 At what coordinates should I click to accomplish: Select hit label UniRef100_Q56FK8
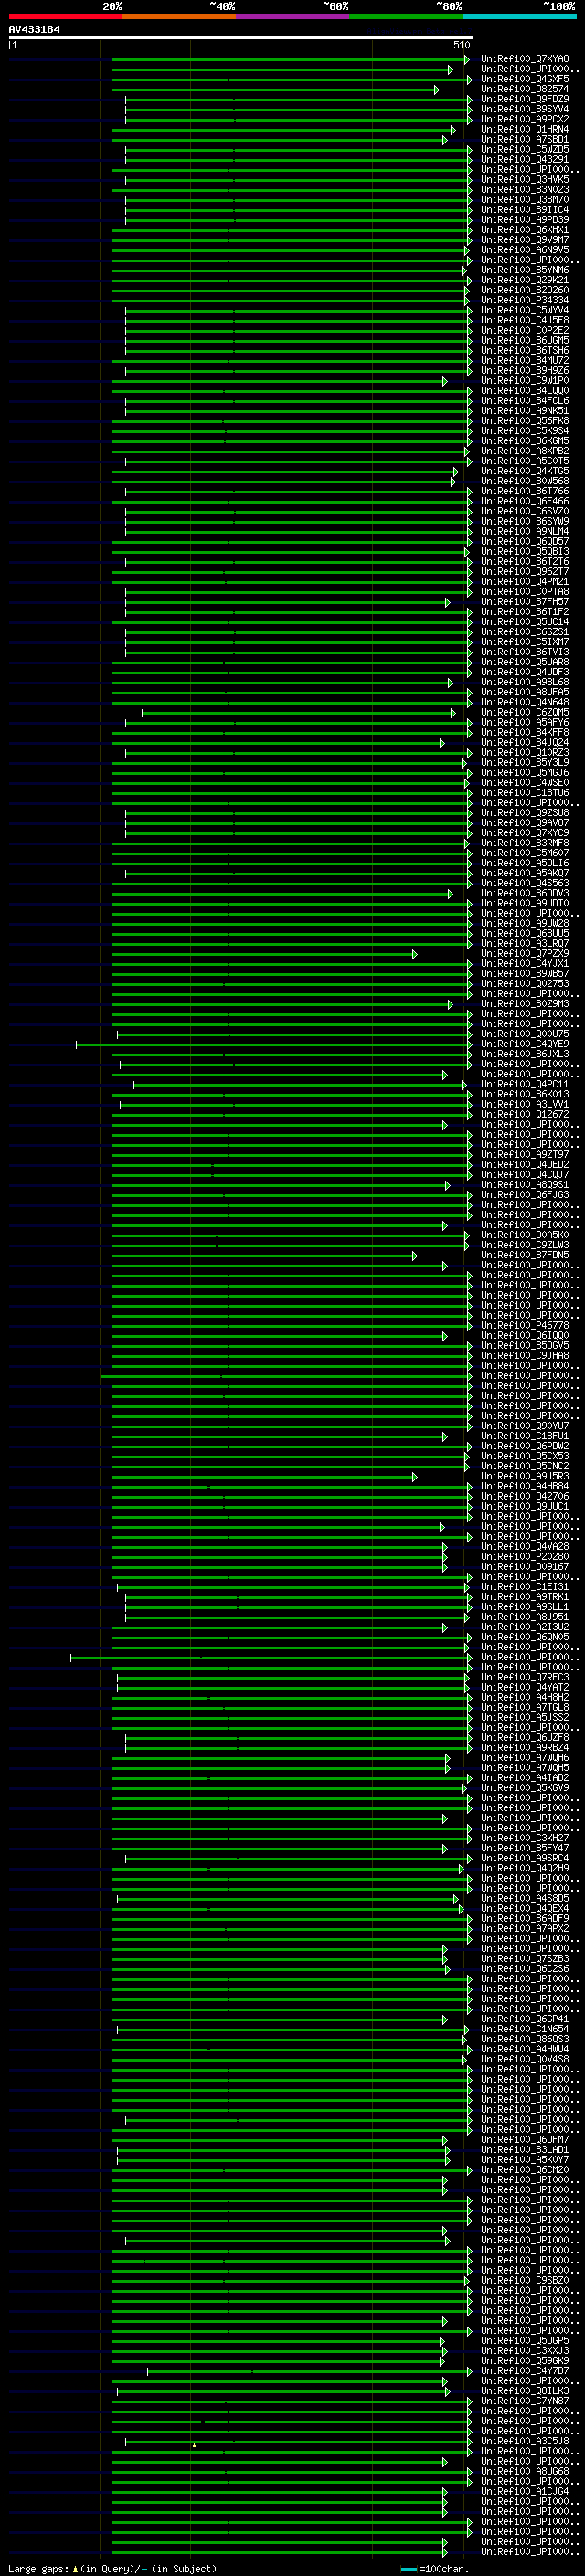[525, 421]
